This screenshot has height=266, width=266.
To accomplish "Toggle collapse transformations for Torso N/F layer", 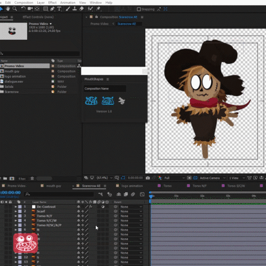I will pyautogui.click(x=83, y=216).
